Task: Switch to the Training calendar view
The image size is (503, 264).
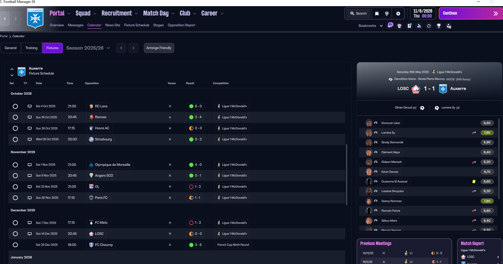Action: point(31,48)
